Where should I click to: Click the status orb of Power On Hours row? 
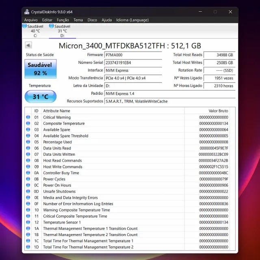(x=28, y=185)
